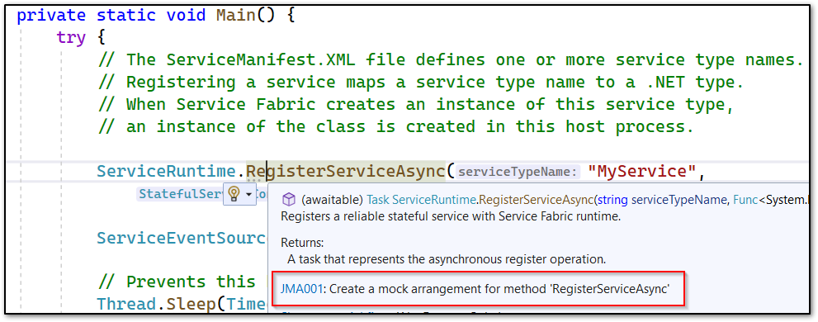Select the 'Create a mock arrangement' suggestion text

(x=497, y=289)
